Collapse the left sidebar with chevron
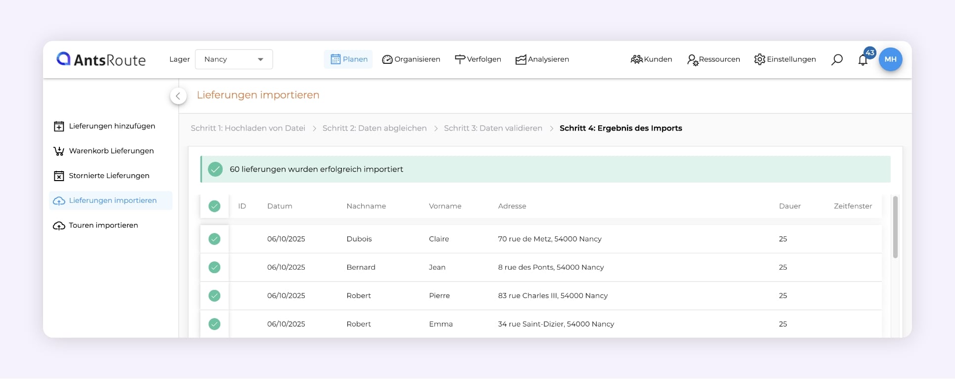Viewport: 955px width, 379px height. click(x=178, y=96)
